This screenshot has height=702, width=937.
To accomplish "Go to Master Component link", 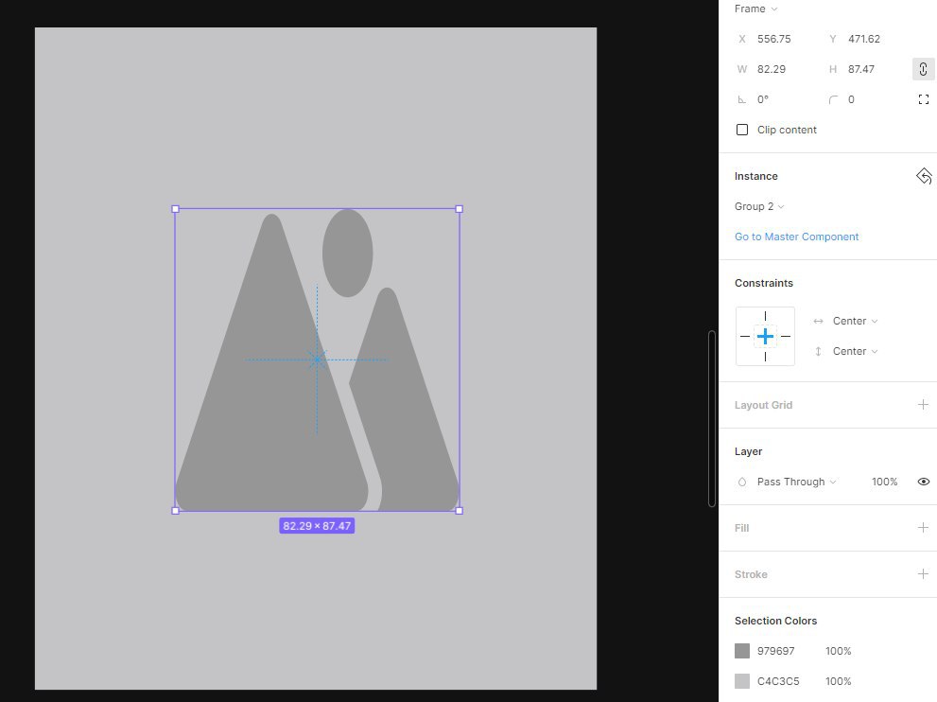I will [x=796, y=237].
